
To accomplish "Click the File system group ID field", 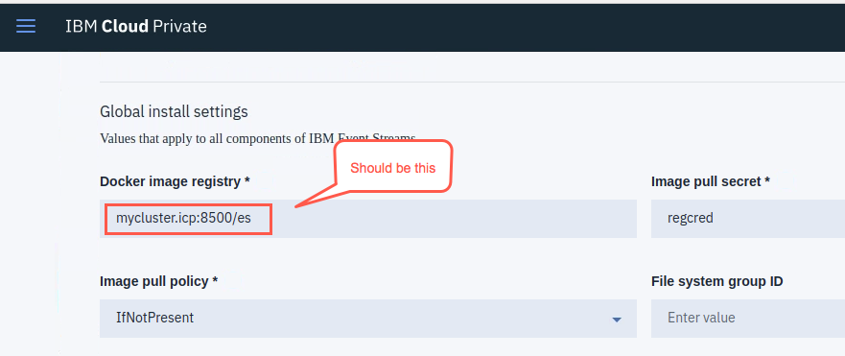I will (748, 319).
